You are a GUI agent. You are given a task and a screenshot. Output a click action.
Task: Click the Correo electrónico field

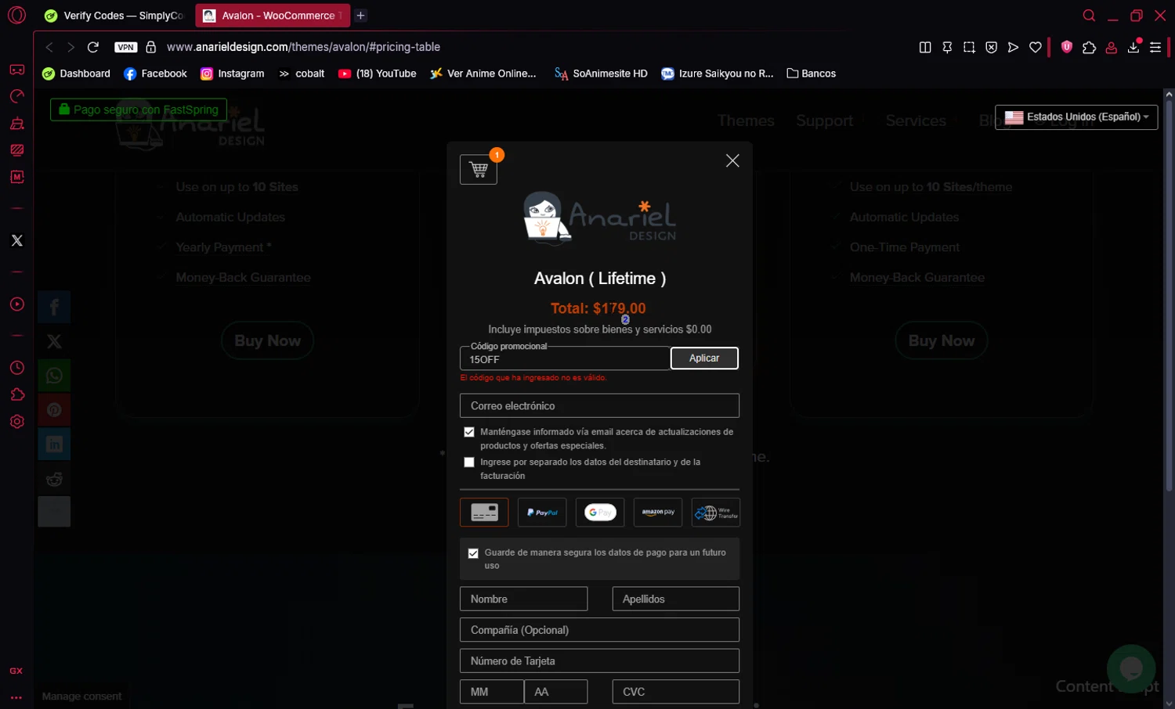(x=599, y=405)
